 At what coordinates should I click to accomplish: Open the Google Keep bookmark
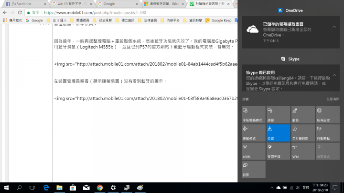pos(218,20)
